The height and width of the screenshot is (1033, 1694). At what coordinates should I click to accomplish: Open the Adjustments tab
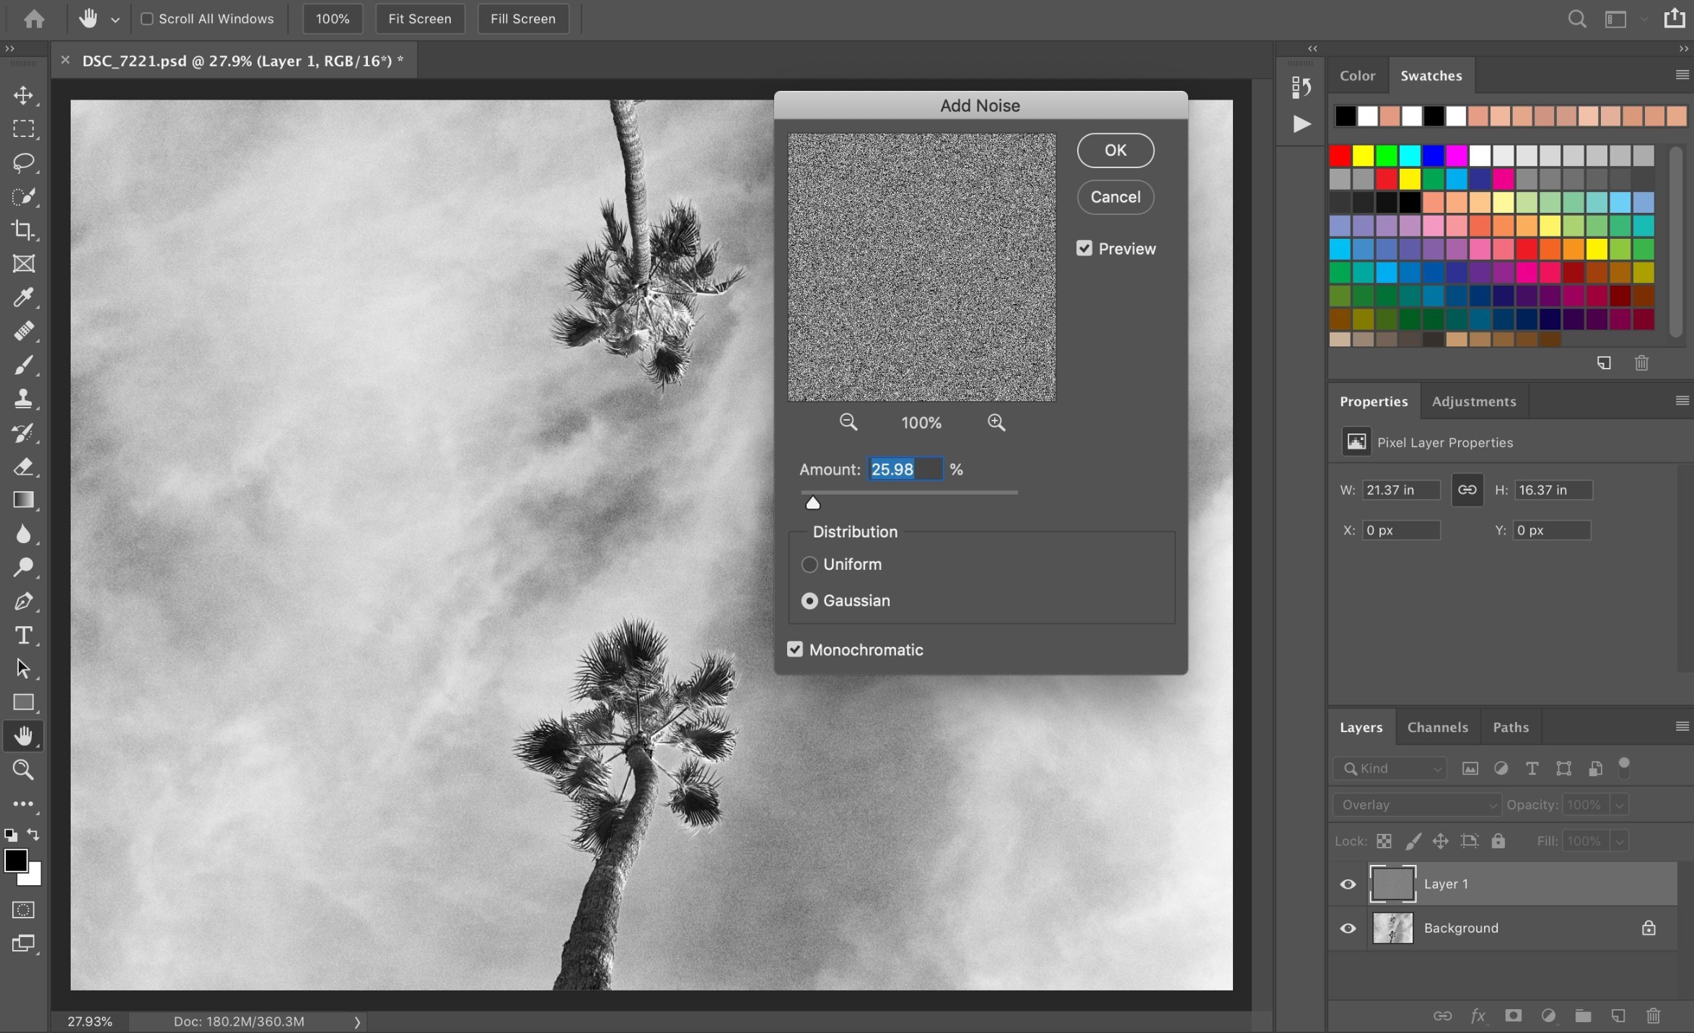[x=1473, y=401]
